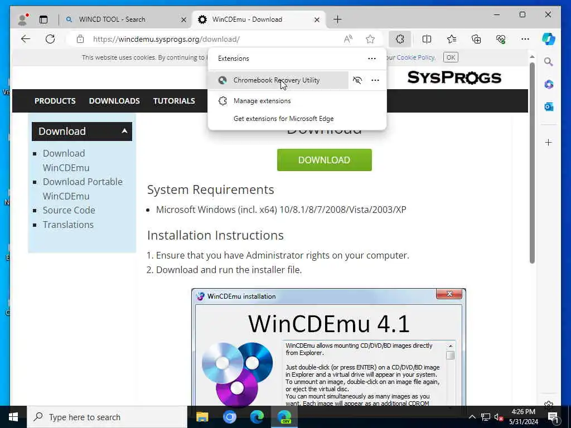This screenshot has width=571, height=428.
Task: Open Chromebook Recovery Utility extension
Action: (279, 80)
